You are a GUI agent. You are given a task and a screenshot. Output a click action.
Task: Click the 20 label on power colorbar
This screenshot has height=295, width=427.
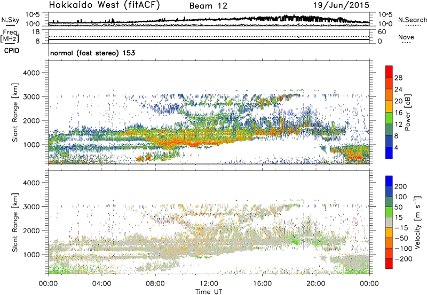click(398, 101)
